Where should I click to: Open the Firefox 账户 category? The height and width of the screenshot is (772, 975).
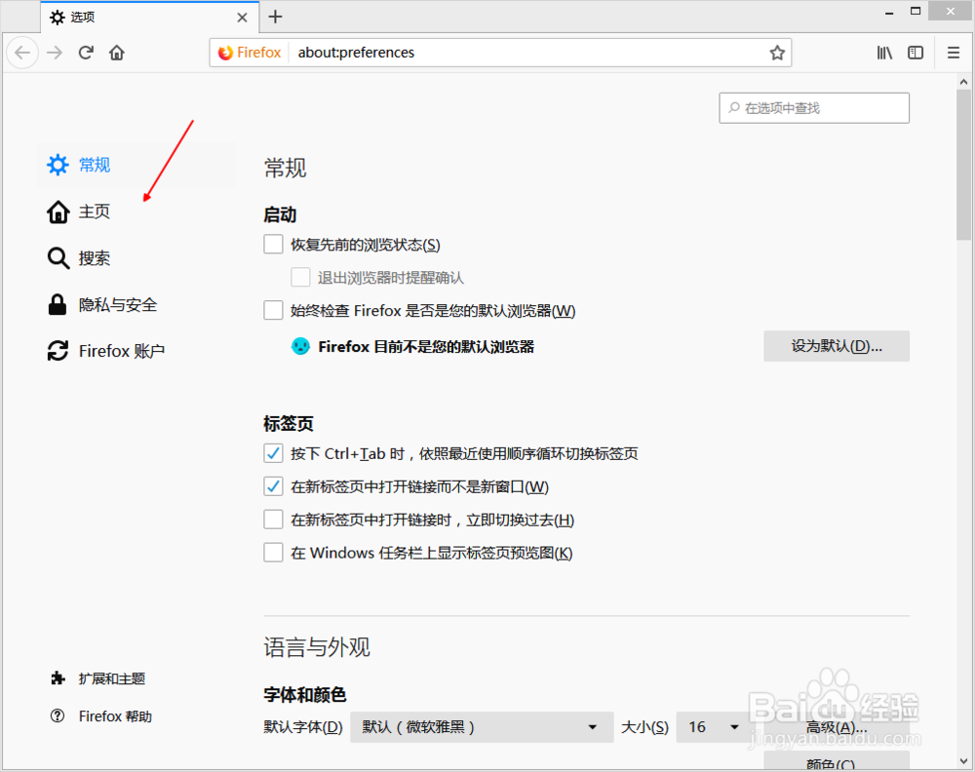click(136, 351)
